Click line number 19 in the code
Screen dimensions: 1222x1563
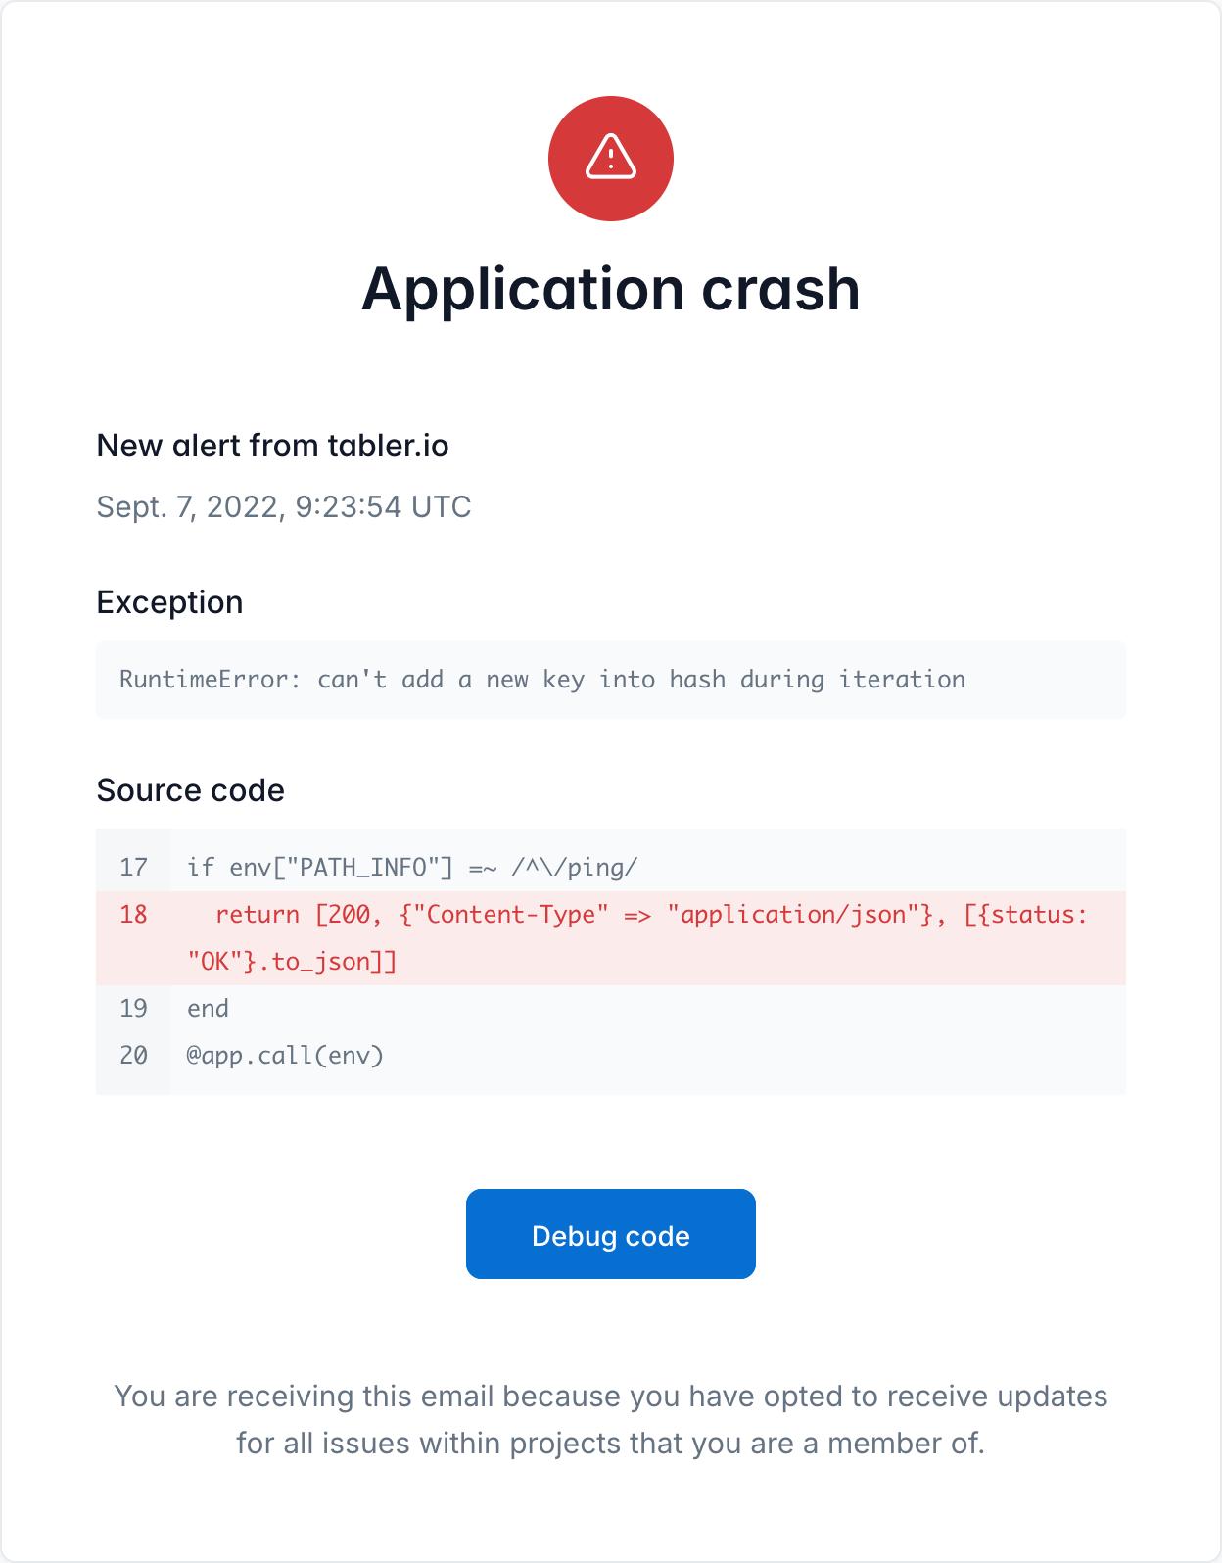pos(133,1009)
